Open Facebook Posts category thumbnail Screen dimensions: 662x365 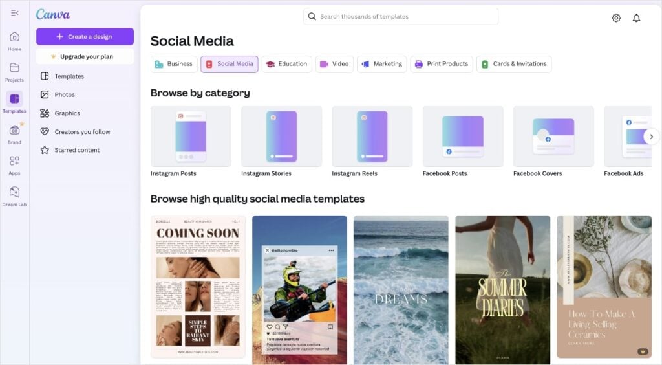463,137
